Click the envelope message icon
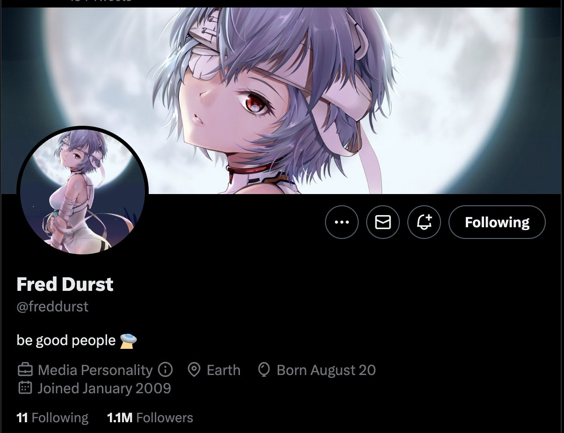 pyautogui.click(x=383, y=222)
